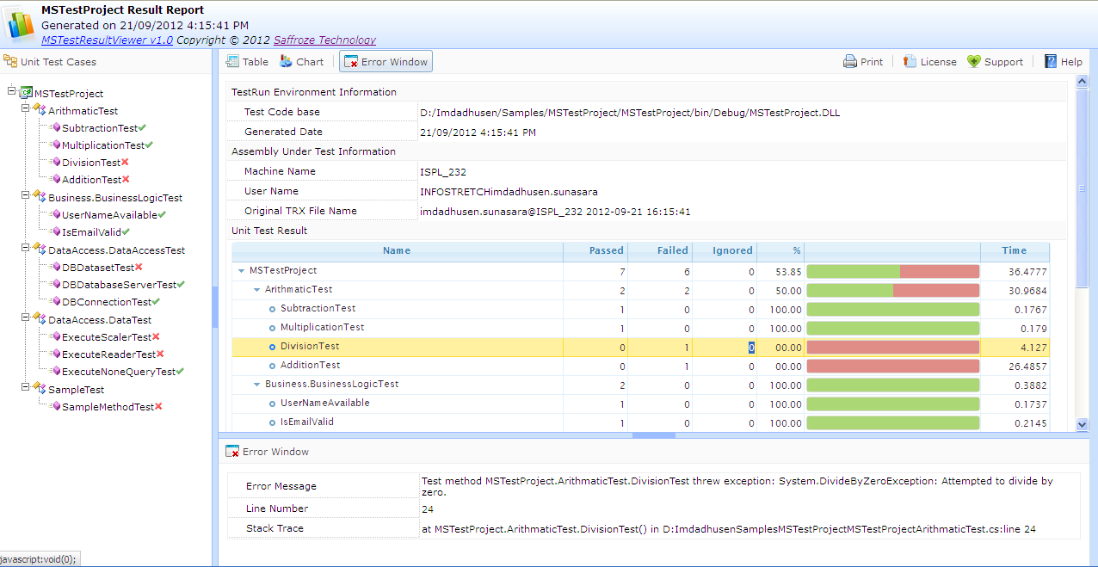Click the DivisionTest failure progress bar
Viewport: 1098px width, 567px height.
click(895, 348)
